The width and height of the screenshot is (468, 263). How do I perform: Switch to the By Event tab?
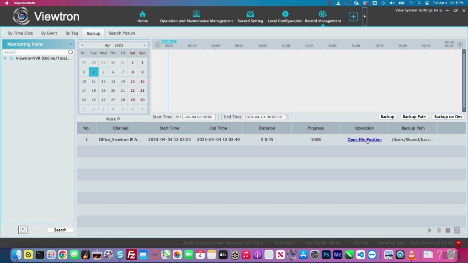click(x=49, y=33)
